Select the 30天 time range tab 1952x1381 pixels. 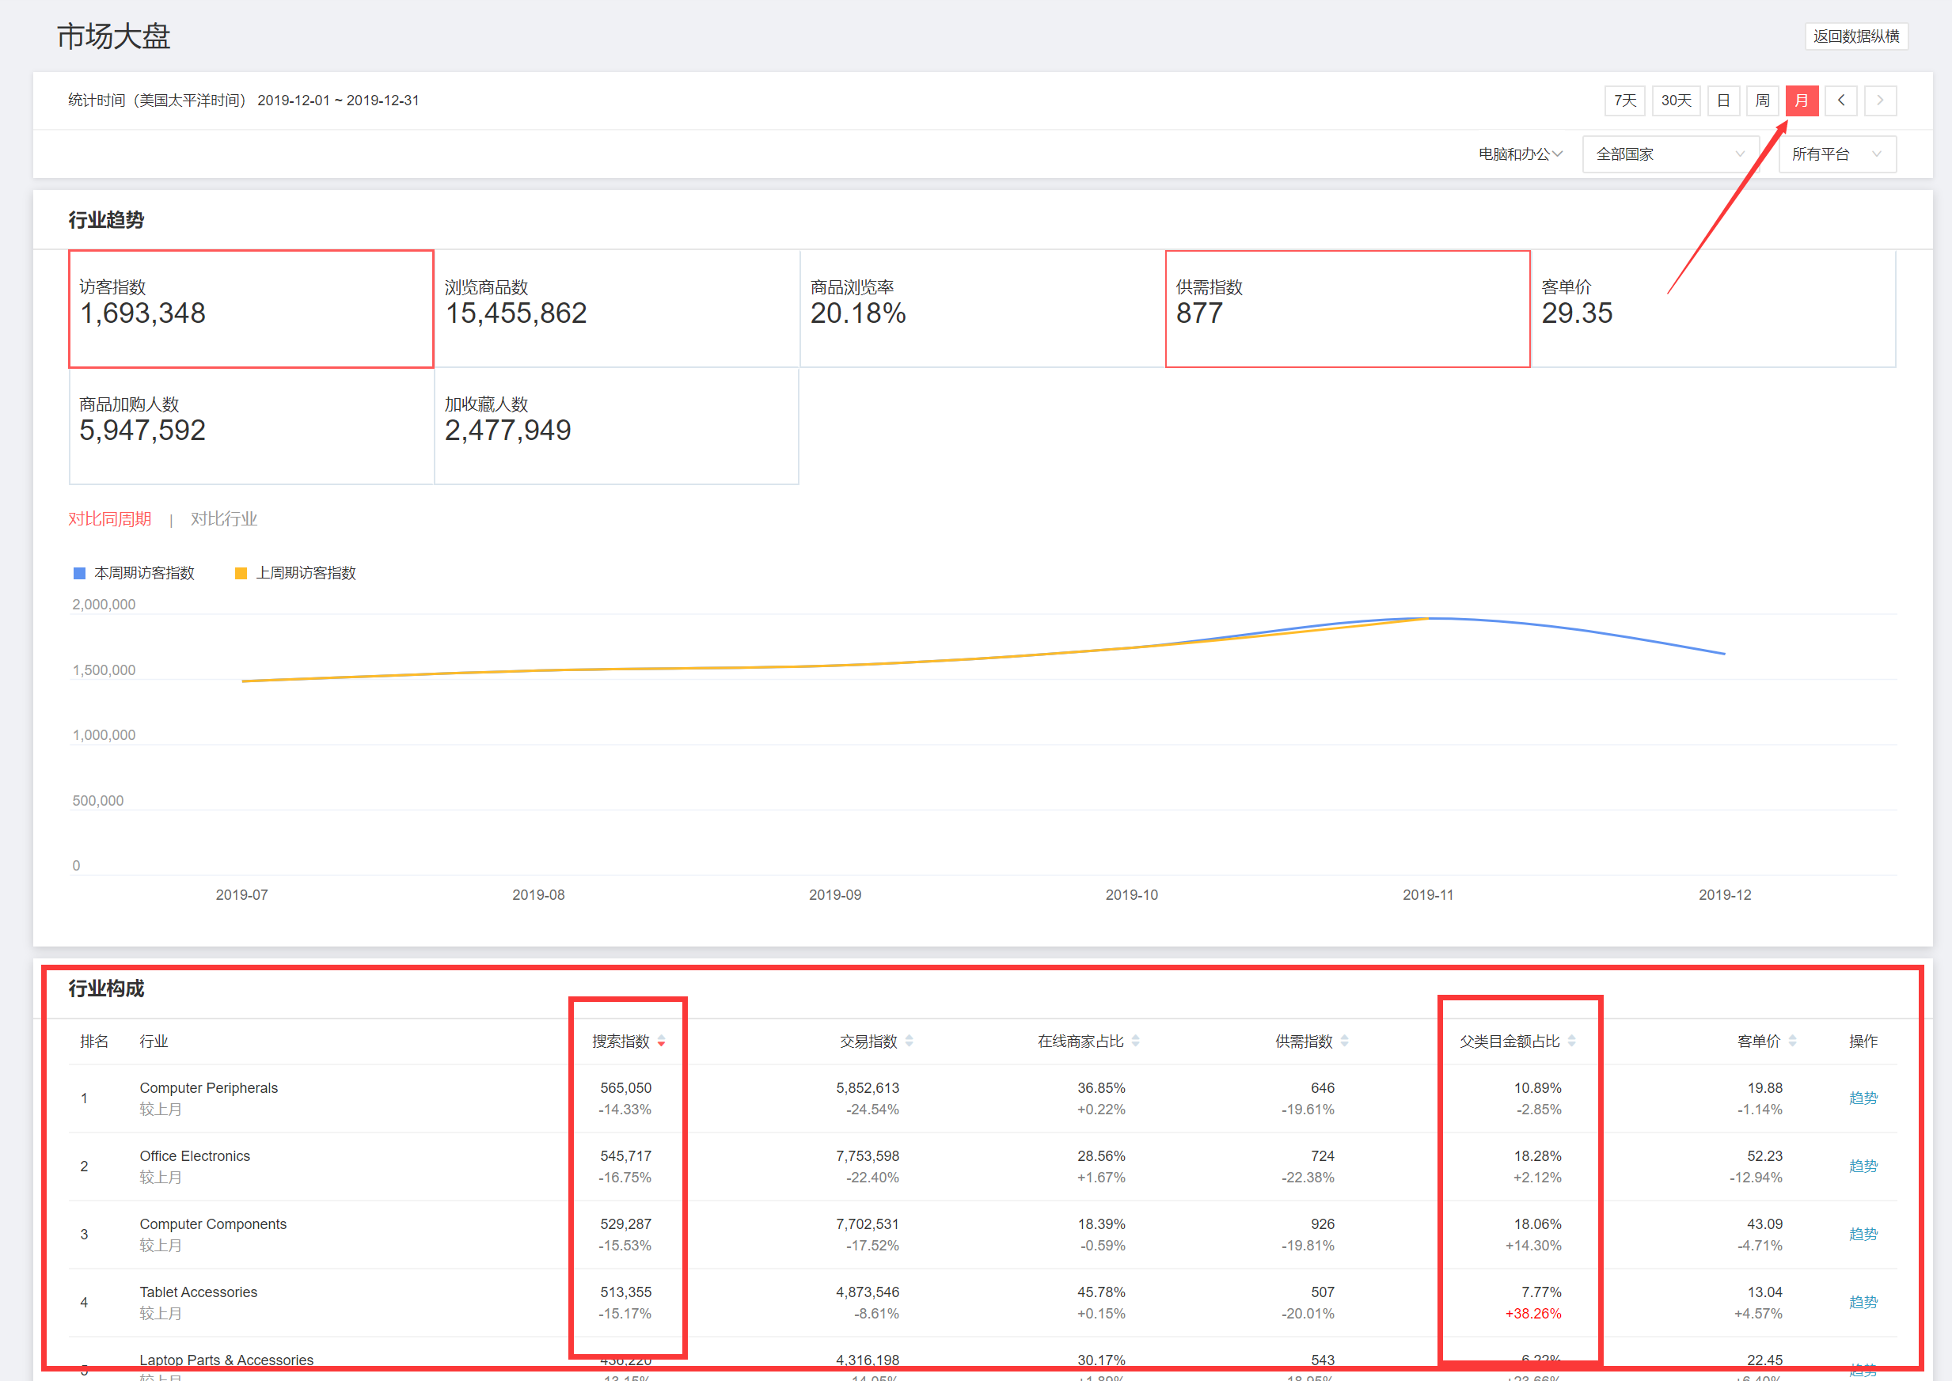click(1676, 101)
